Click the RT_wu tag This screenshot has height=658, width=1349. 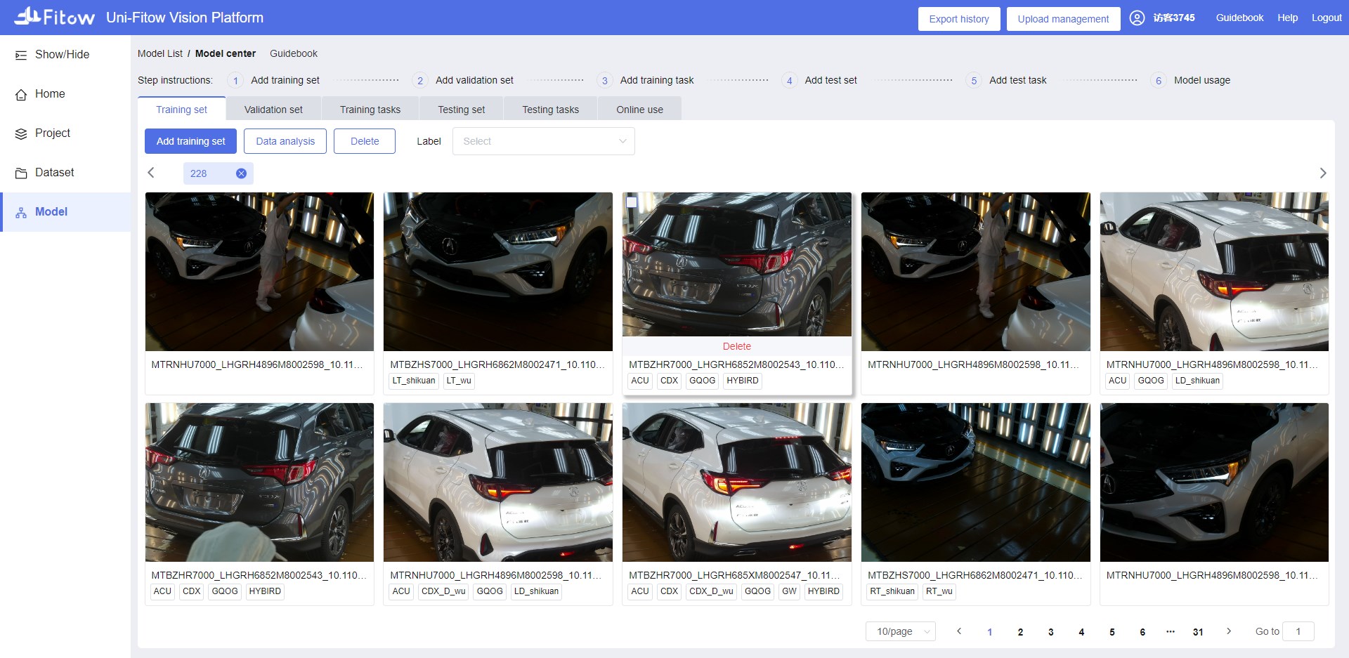coord(939,591)
